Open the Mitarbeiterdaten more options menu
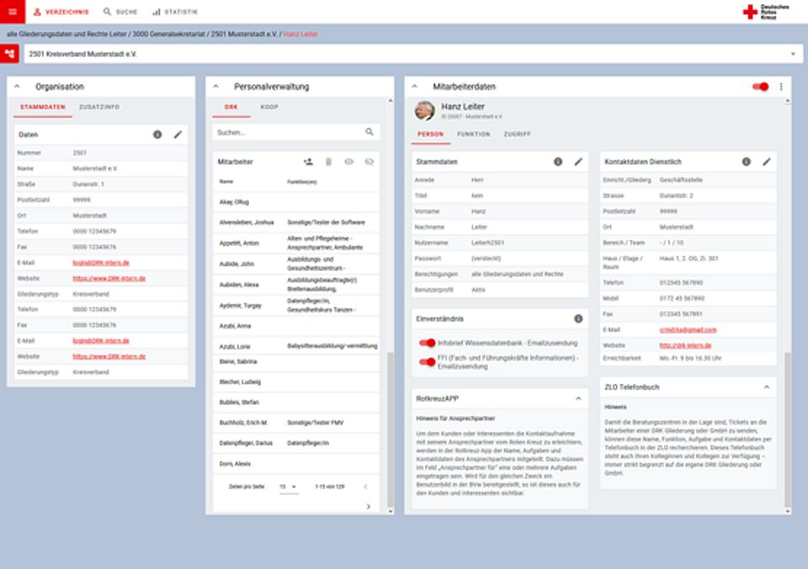The image size is (808, 569). pos(781,87)
